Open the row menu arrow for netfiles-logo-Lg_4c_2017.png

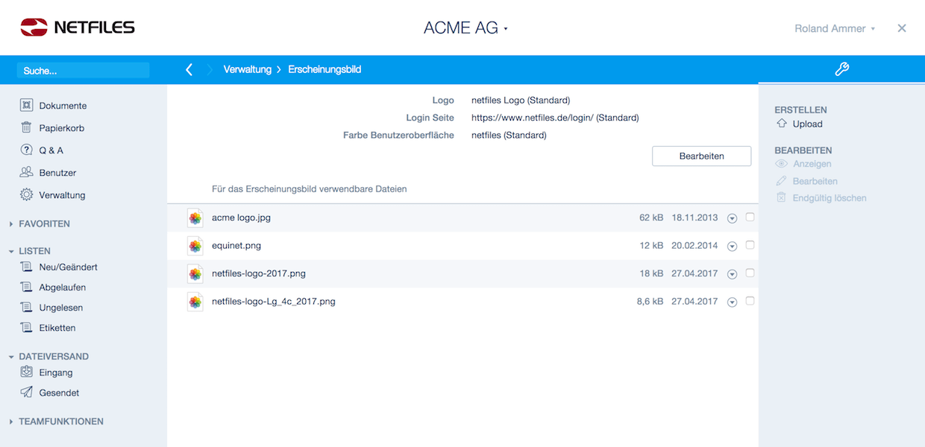point(732,302)
